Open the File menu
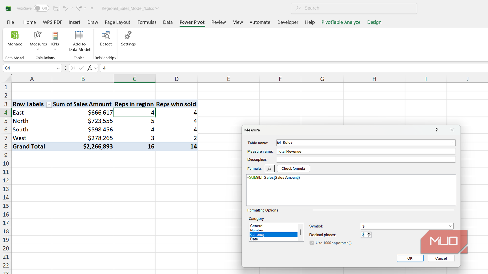Screen dimensions: 488x274 [10, 22]
